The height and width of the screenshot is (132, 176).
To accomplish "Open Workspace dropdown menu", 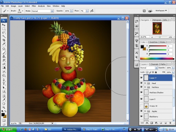I will coord(161,11).
